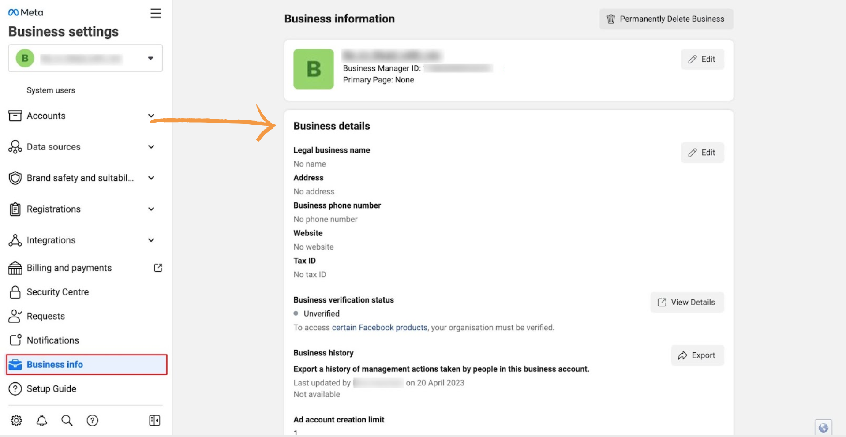Image resolution: width=846 pixels, height=437 pixels.
Task: Edit the Business details section
Action: point(702,153)
